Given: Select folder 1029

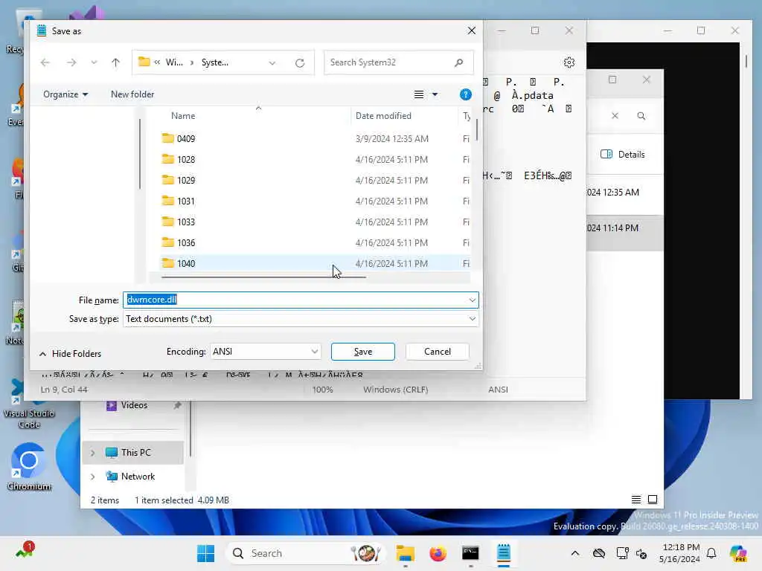Looking at the screenshot, I should coord(315,181).
